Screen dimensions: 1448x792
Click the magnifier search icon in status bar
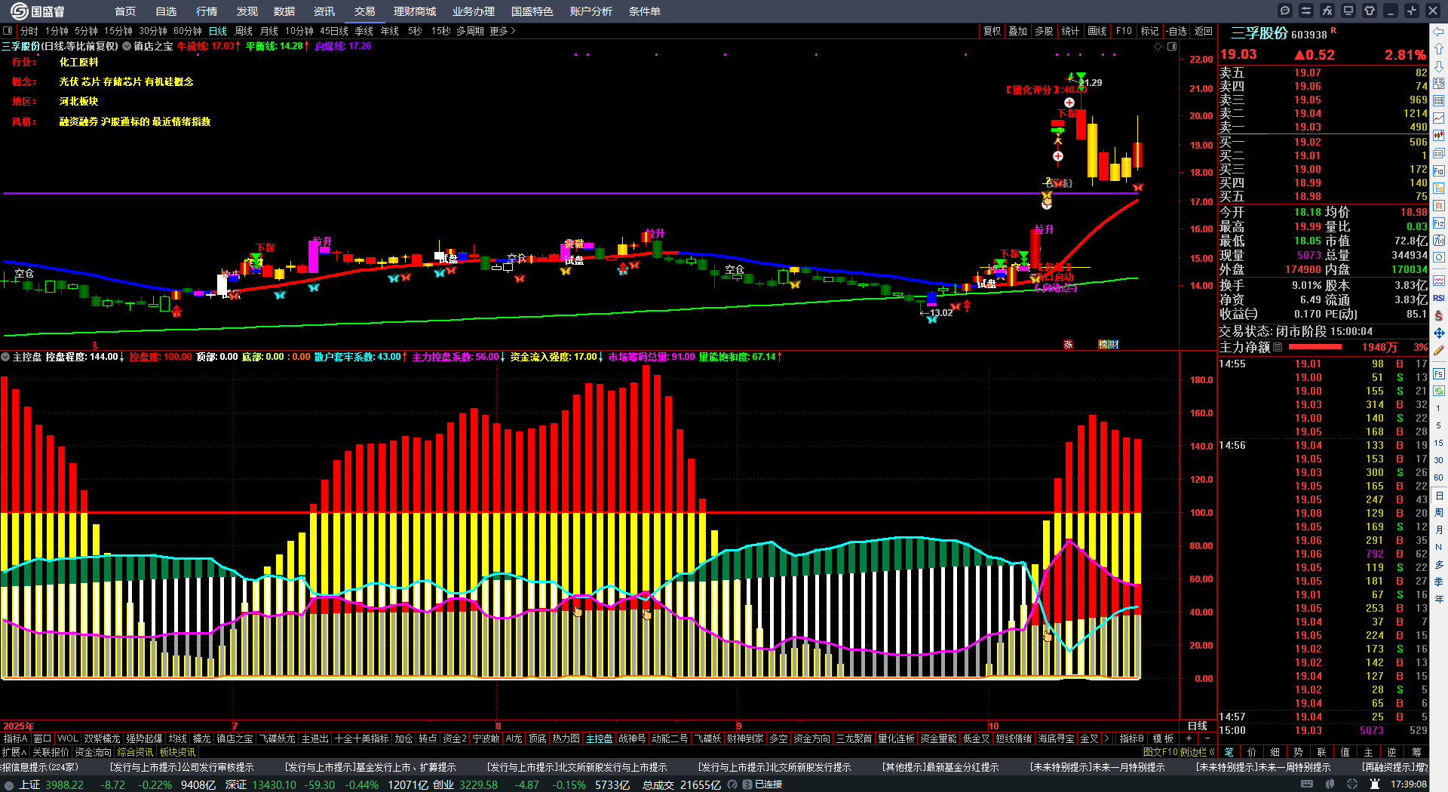tap(732, 784)
